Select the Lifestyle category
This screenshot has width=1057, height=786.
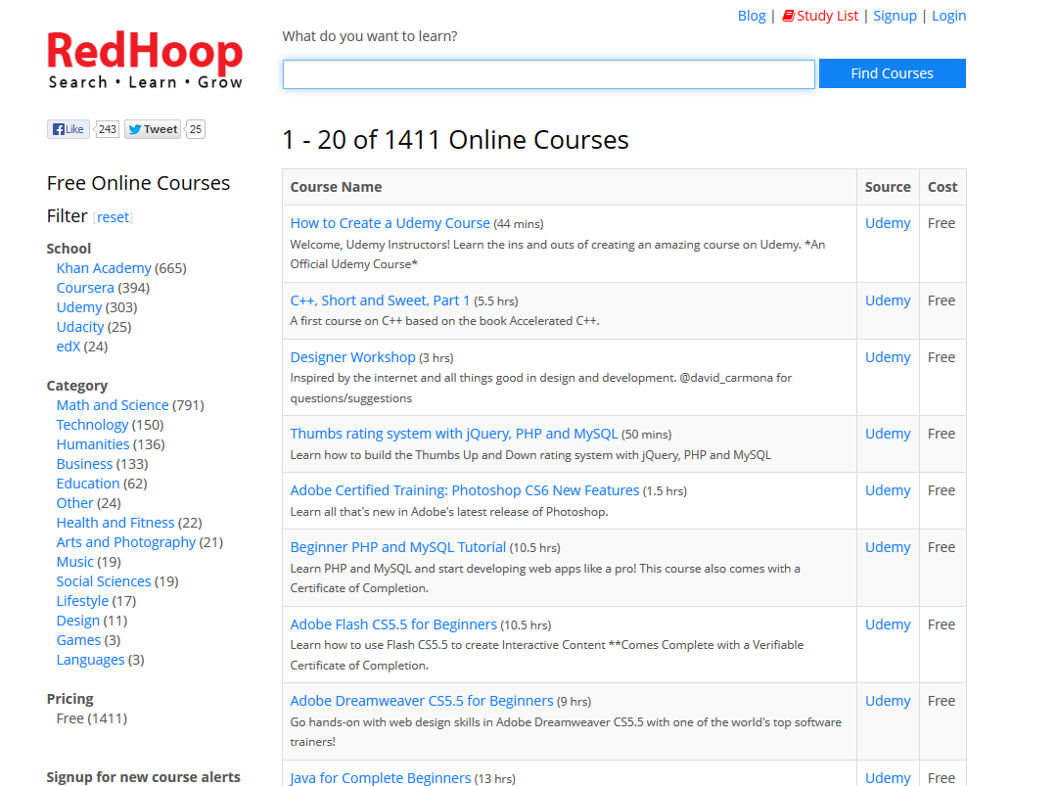(82, 601)
